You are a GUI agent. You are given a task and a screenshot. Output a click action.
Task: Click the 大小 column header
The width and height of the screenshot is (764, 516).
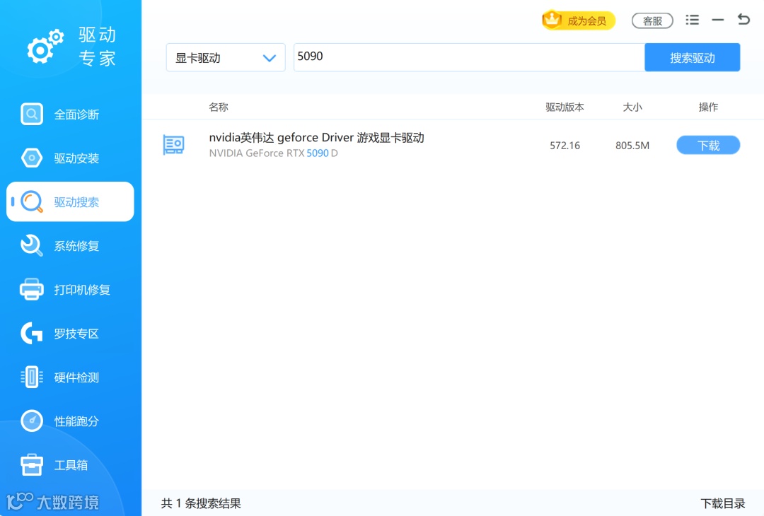click(x=632, y=107)
